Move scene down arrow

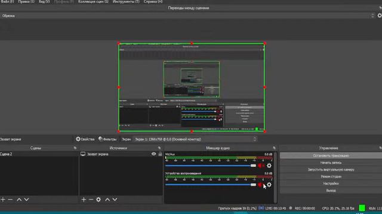point(26,200)
